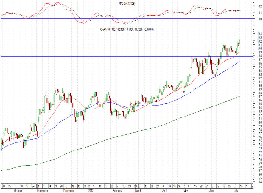The image size is (263, 193).
Task: Click the 29 date tick label
Action: coord(207,186)
